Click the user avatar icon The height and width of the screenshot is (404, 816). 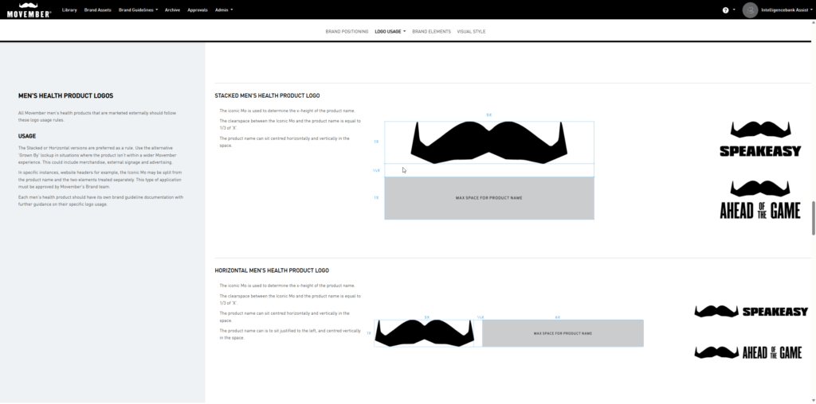[x=750, y=10]
